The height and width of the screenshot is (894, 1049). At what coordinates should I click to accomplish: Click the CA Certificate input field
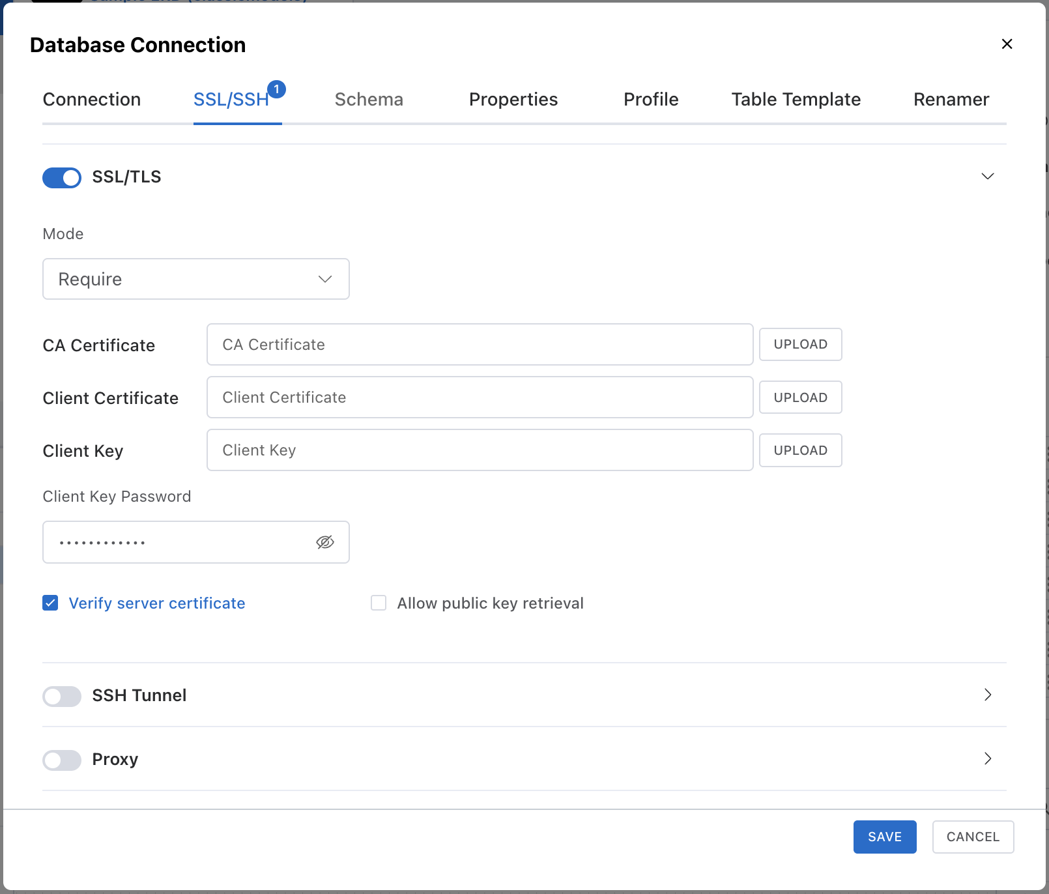tap(480, 345)
